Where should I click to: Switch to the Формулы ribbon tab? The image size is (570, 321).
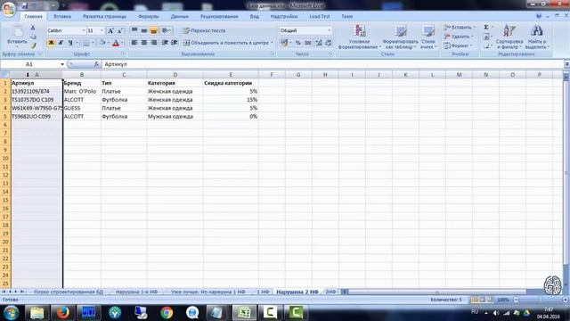tap(149, 16)
